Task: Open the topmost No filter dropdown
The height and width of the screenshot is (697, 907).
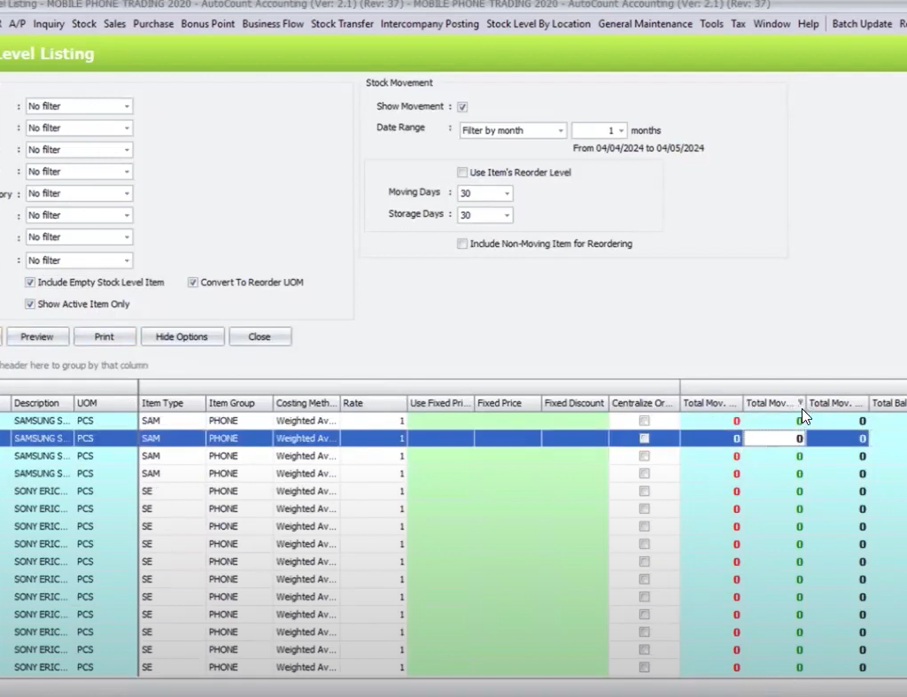Action: [127, 106]
